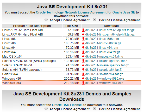
Task: Click the 91.96 MB file size value
Action: coord(72,74)
